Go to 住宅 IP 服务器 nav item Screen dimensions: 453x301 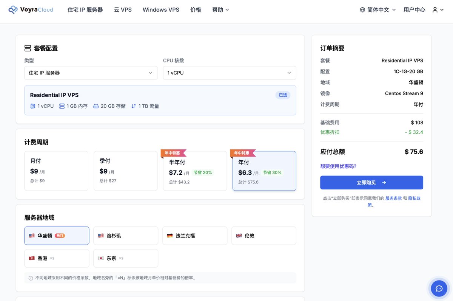point(85,10)
